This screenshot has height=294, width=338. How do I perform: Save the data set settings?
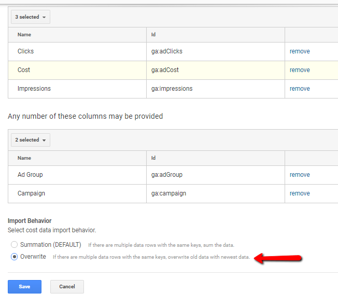coord(24,286)
